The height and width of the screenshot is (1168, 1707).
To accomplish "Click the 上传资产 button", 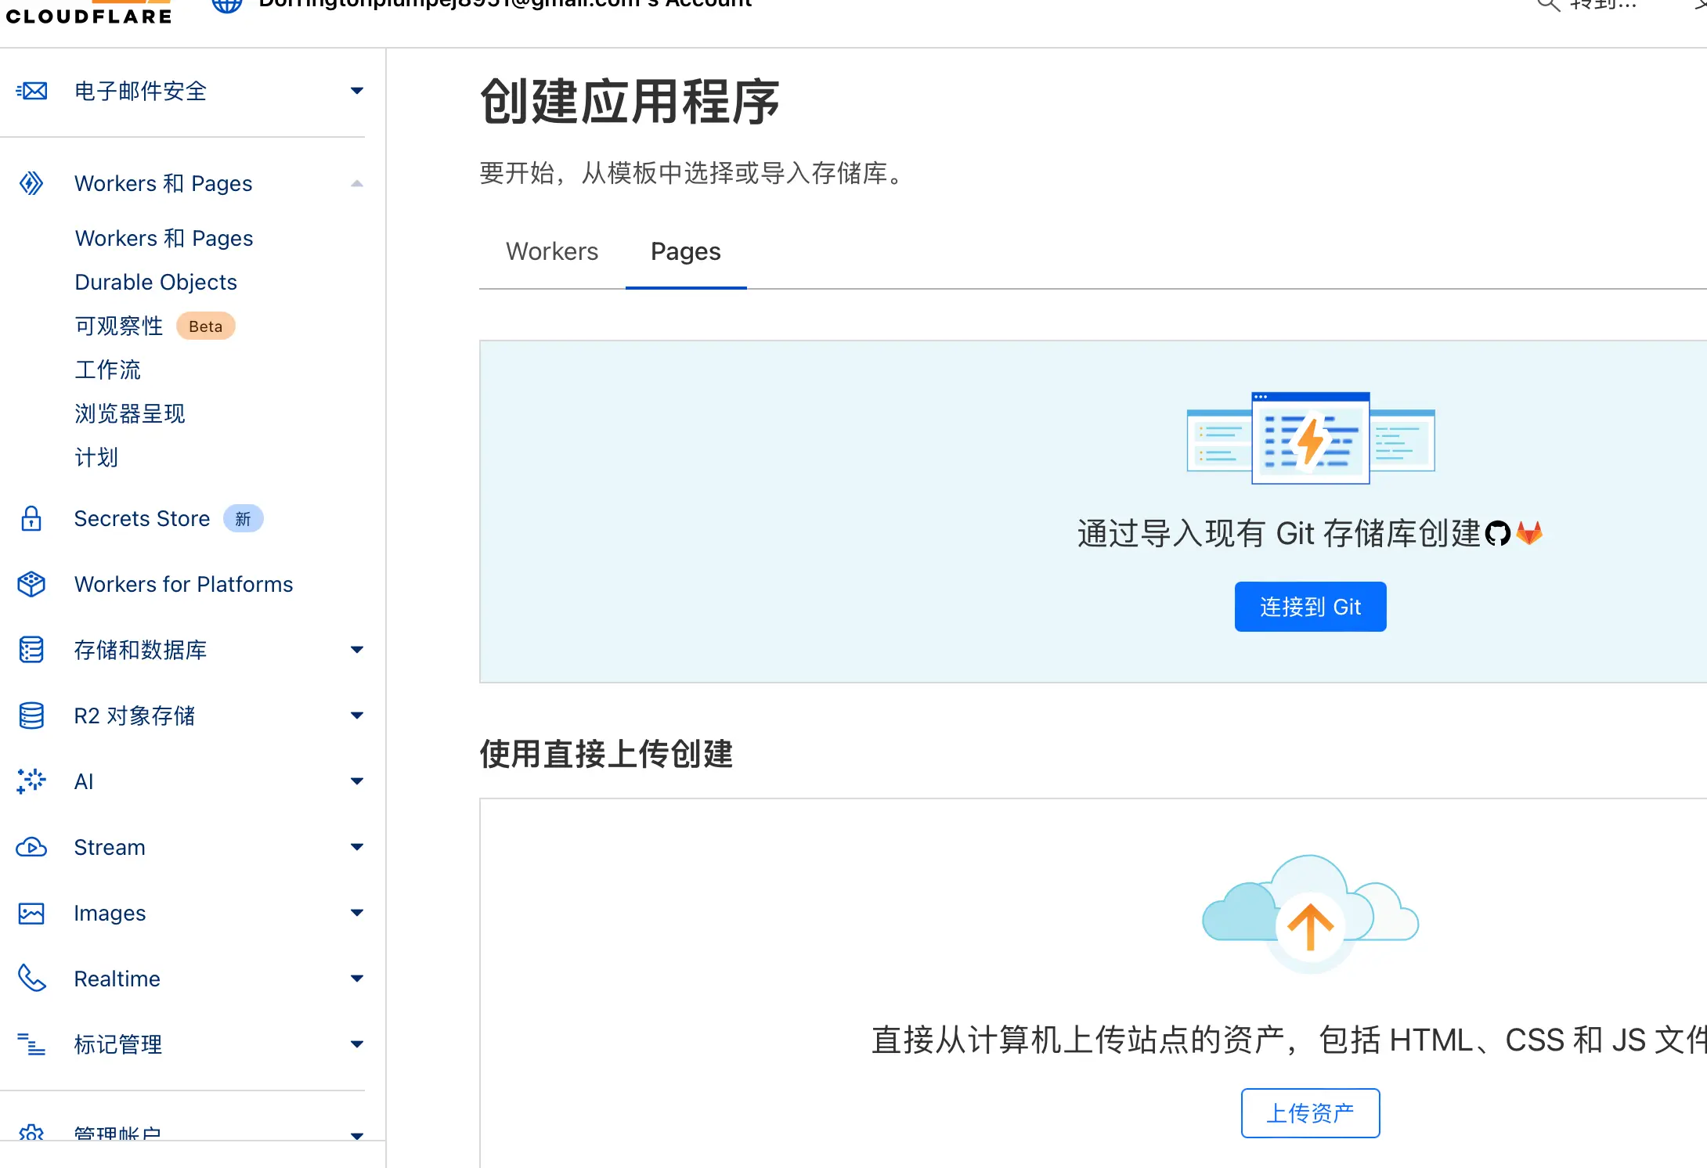I will tap(1310, 1112).
